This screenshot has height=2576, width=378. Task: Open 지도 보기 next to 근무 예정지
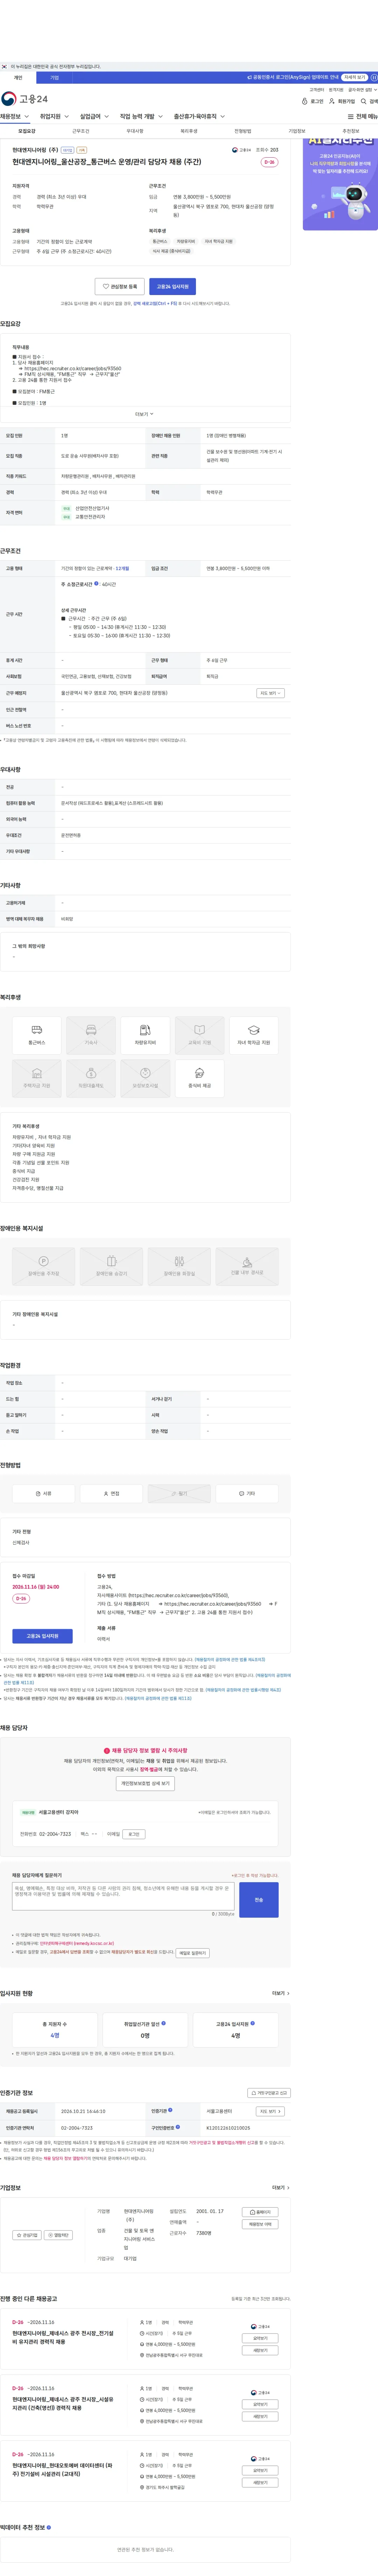click(270, 693)
